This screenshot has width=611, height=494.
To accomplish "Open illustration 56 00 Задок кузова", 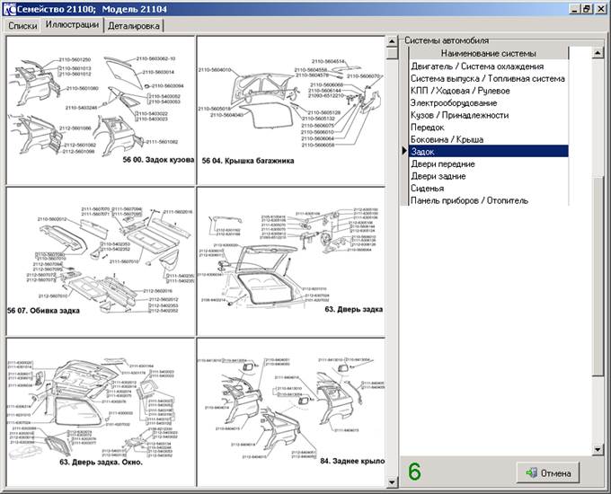I will click(x=100, y=108).
